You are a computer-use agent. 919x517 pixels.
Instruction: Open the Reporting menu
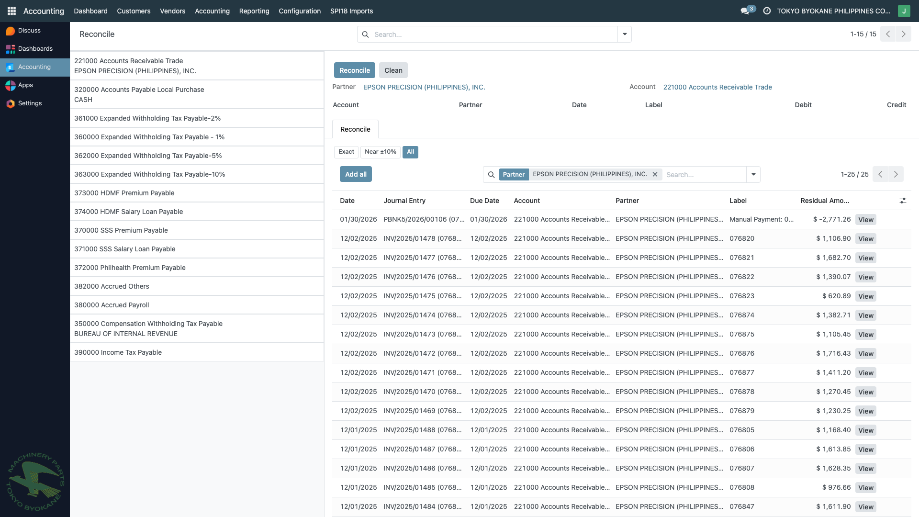click(254, 11)
